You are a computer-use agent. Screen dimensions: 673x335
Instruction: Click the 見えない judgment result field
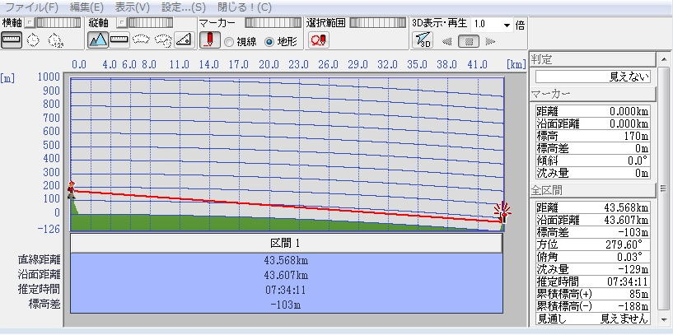(x=593, y=77)
